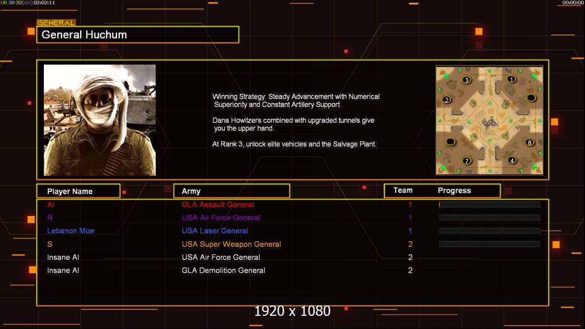Click the Dana Howitzers tip text
The image size is (585, 329).
pyautogui.click(x=293, y=124)
